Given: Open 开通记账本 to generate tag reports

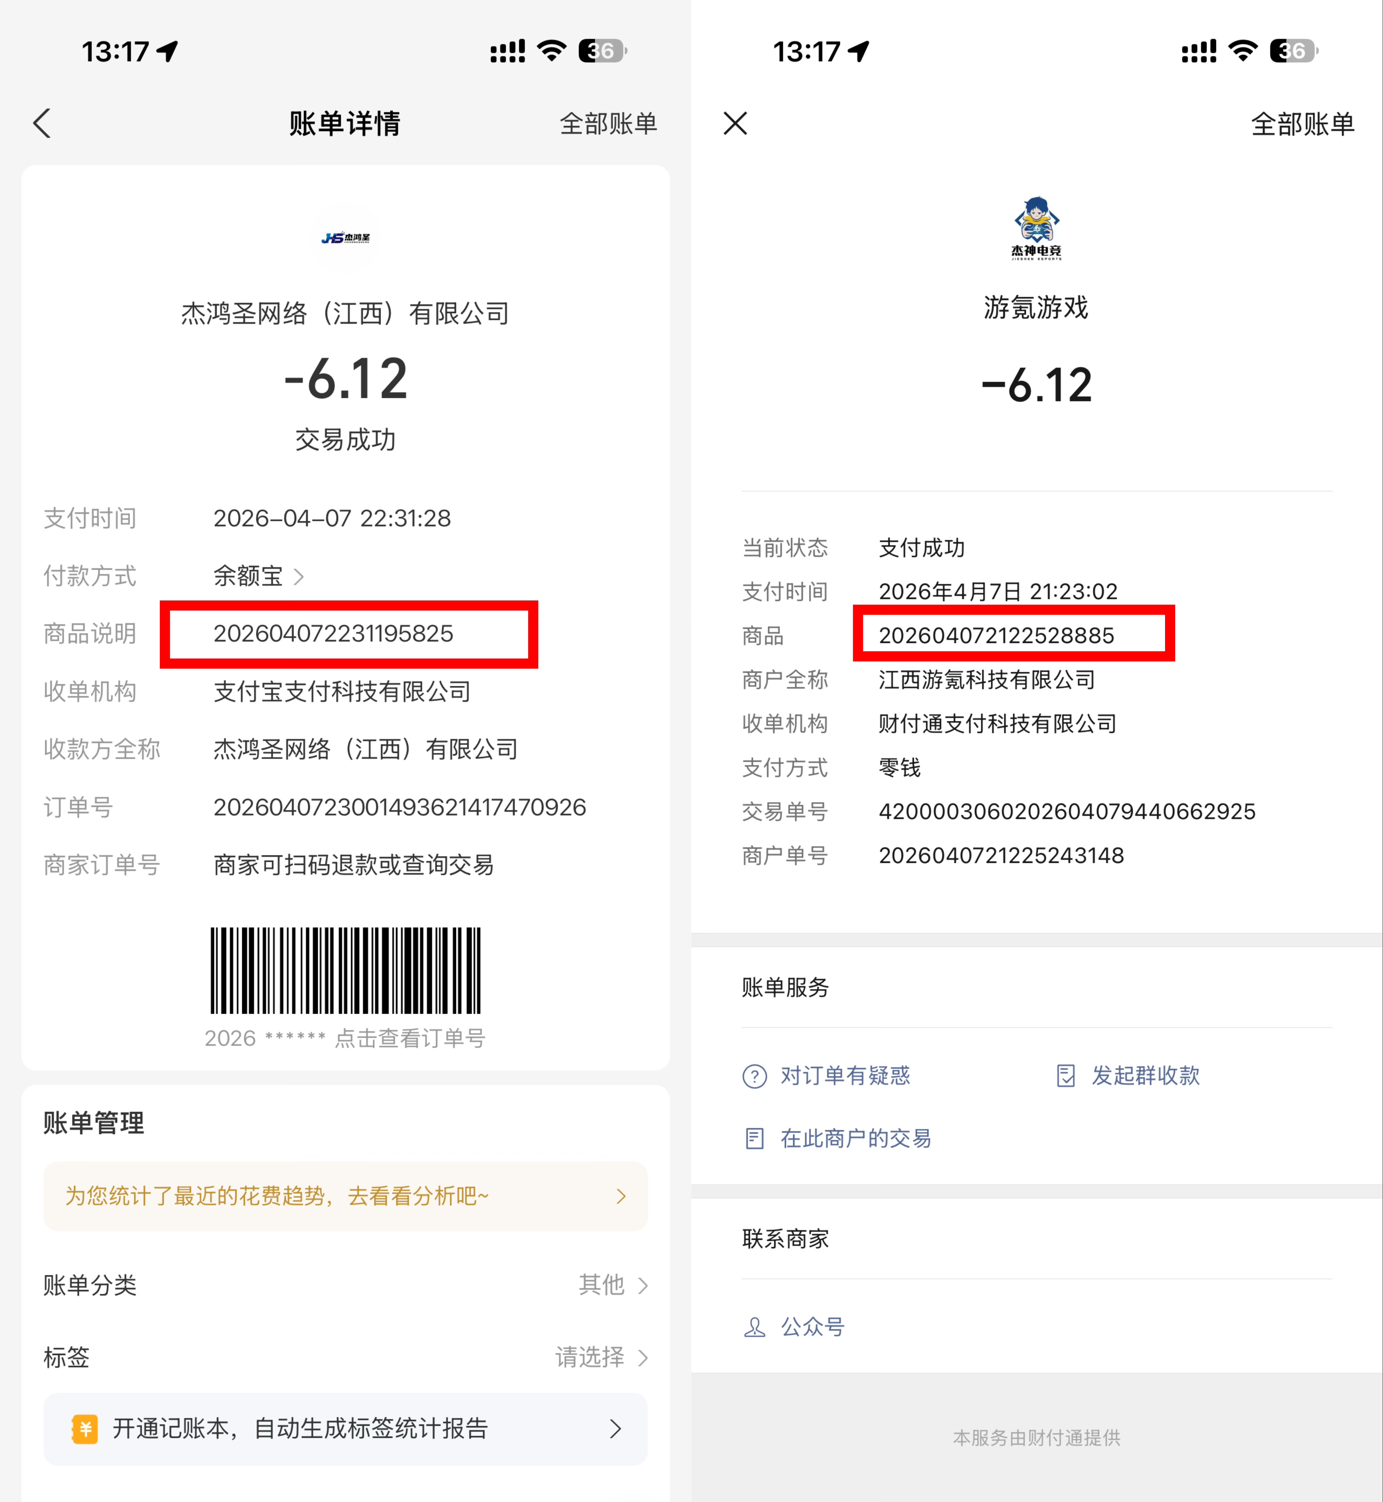Looking at the screenshot, I should pos(345,1428).
